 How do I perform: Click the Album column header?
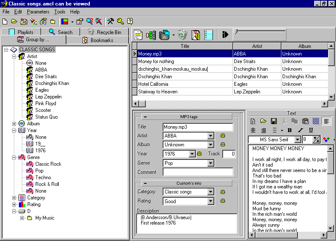pyautogui.click(x=304, y=46)
